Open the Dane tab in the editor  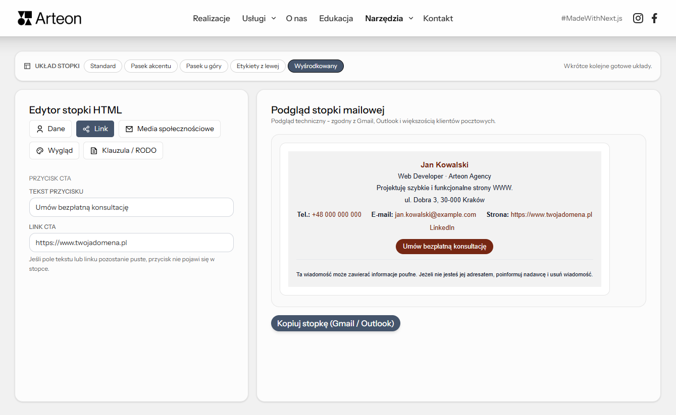tap(50, 129)
